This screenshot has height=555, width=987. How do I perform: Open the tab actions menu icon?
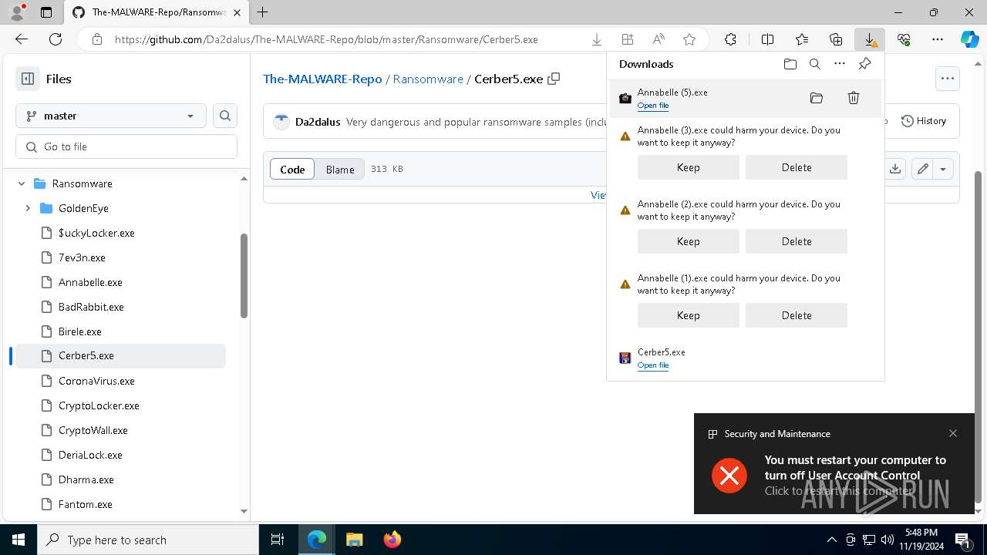[x=46, y=12]
